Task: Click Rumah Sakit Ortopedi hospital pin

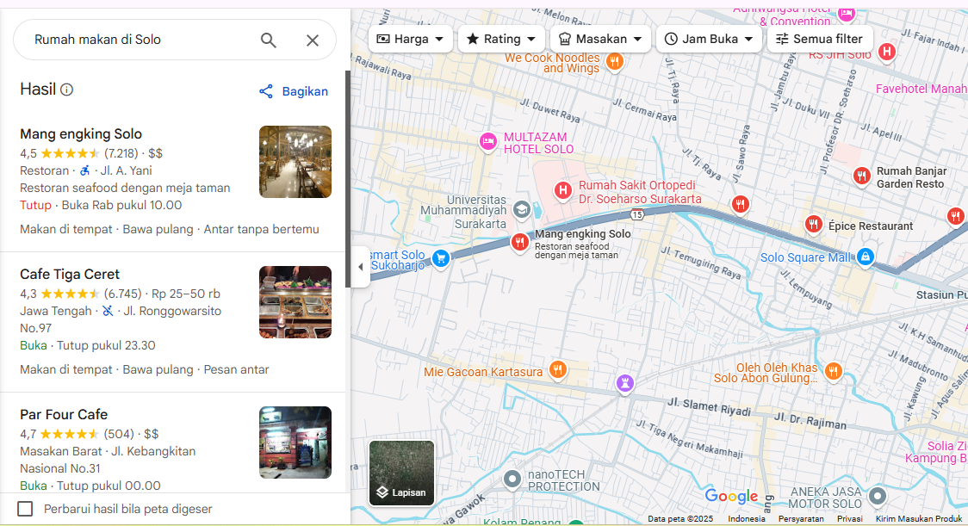Action: (x=562, y=190)
